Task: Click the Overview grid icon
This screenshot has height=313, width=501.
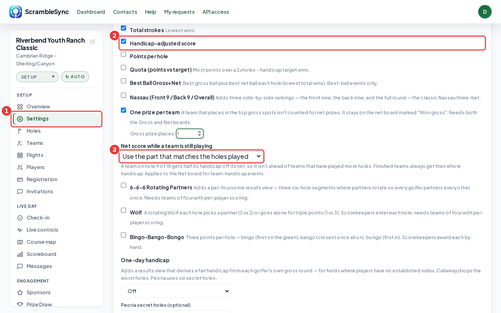Action: [20, 107]
